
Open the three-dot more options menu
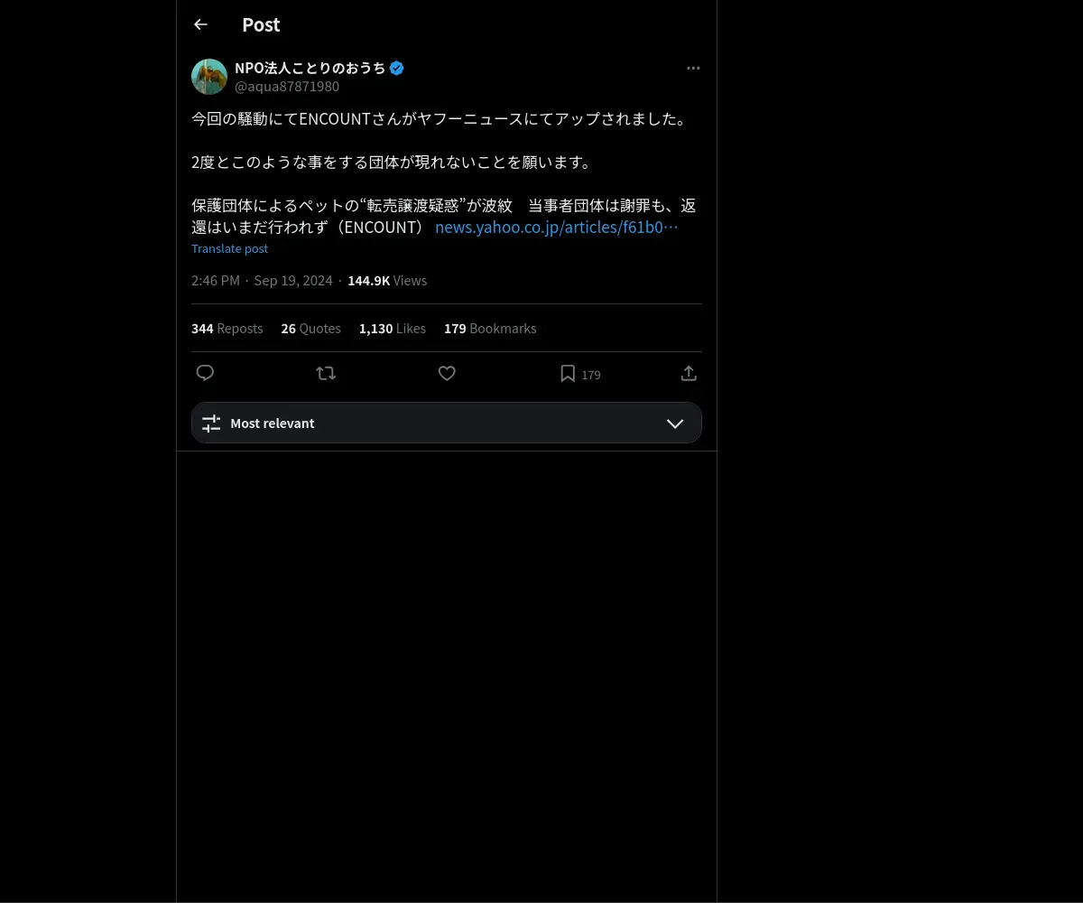tap(693, 68)
